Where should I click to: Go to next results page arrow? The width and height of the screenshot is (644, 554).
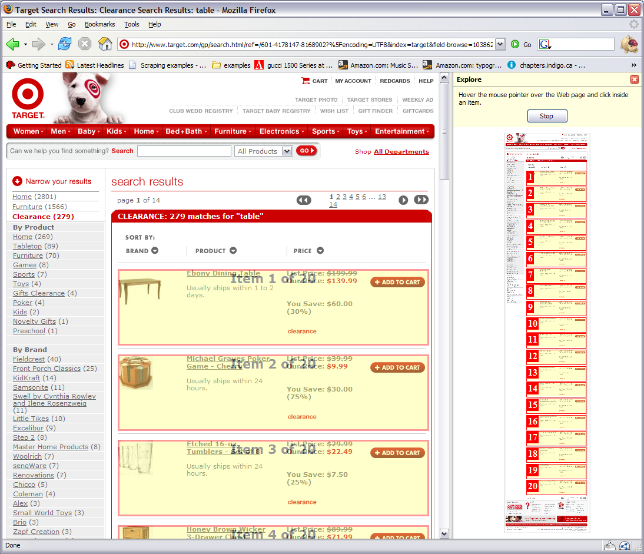tap(403, 200)
